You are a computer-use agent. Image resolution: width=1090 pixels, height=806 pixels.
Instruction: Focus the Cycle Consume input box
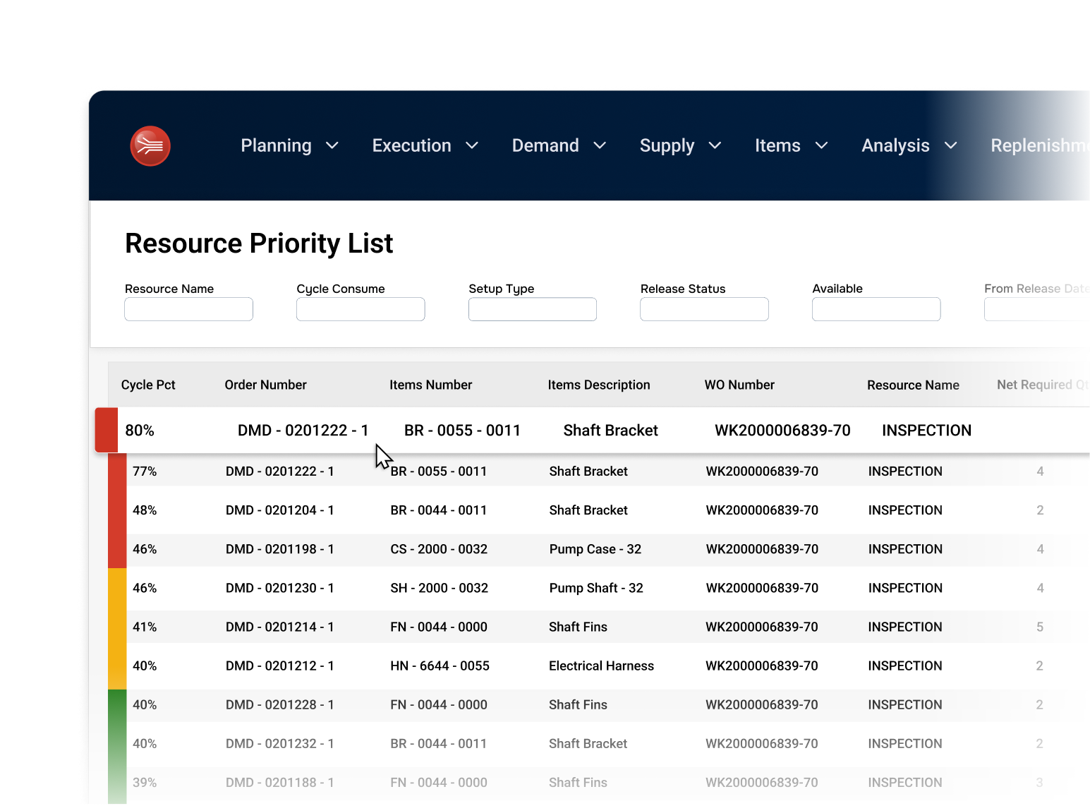[x=361, y=309]
